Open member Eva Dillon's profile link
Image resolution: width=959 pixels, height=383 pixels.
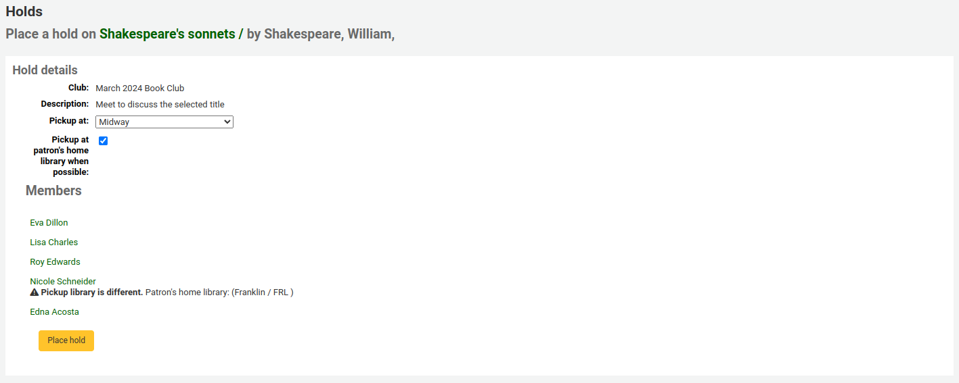click(49, 223)
